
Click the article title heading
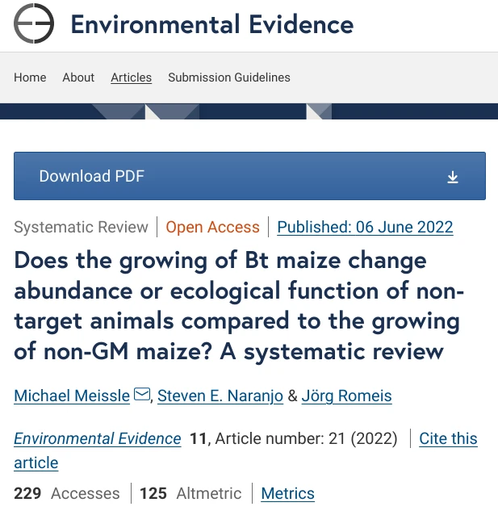(238, 306)
